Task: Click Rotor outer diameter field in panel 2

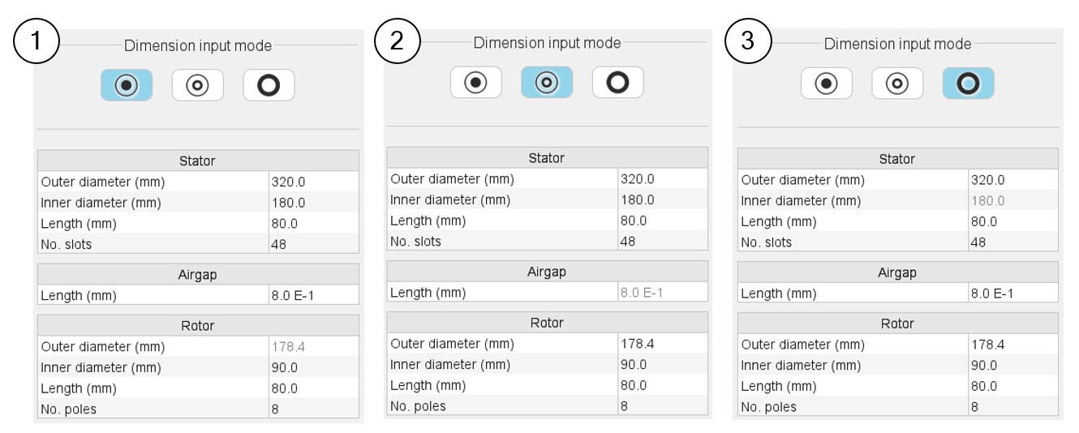Action: [662, 344]
